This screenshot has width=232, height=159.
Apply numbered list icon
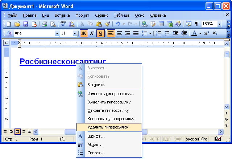click(x=159, y=33)
